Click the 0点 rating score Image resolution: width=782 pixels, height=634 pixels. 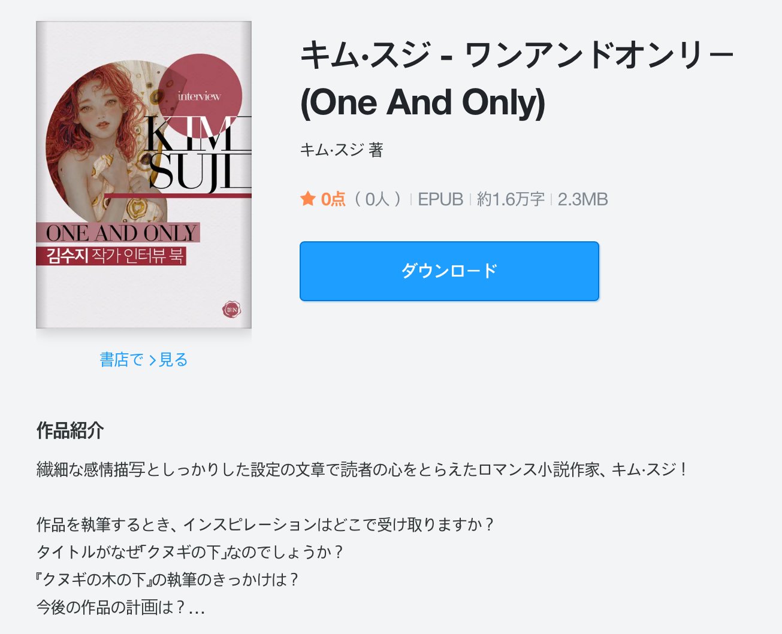pyautogui.click(x=333, y=199)
